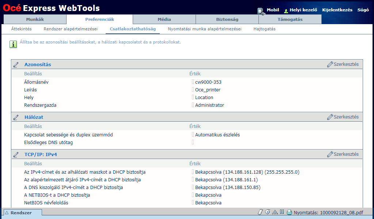
Task: Click the IPv4-címet és alhálózati maszkot setting
Action: 85,172
